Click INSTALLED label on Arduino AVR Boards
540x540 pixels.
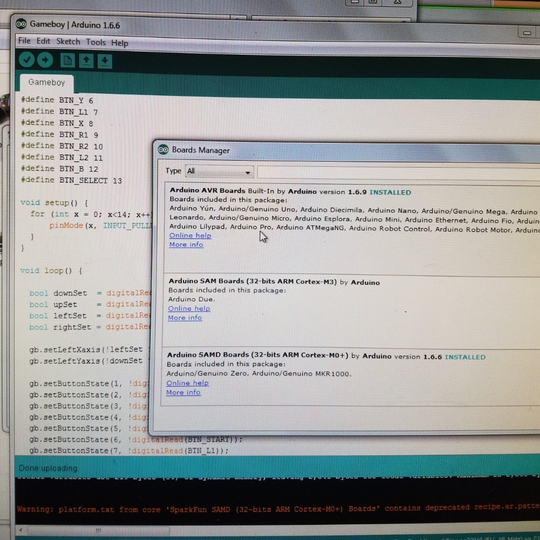tap(390, 192)
